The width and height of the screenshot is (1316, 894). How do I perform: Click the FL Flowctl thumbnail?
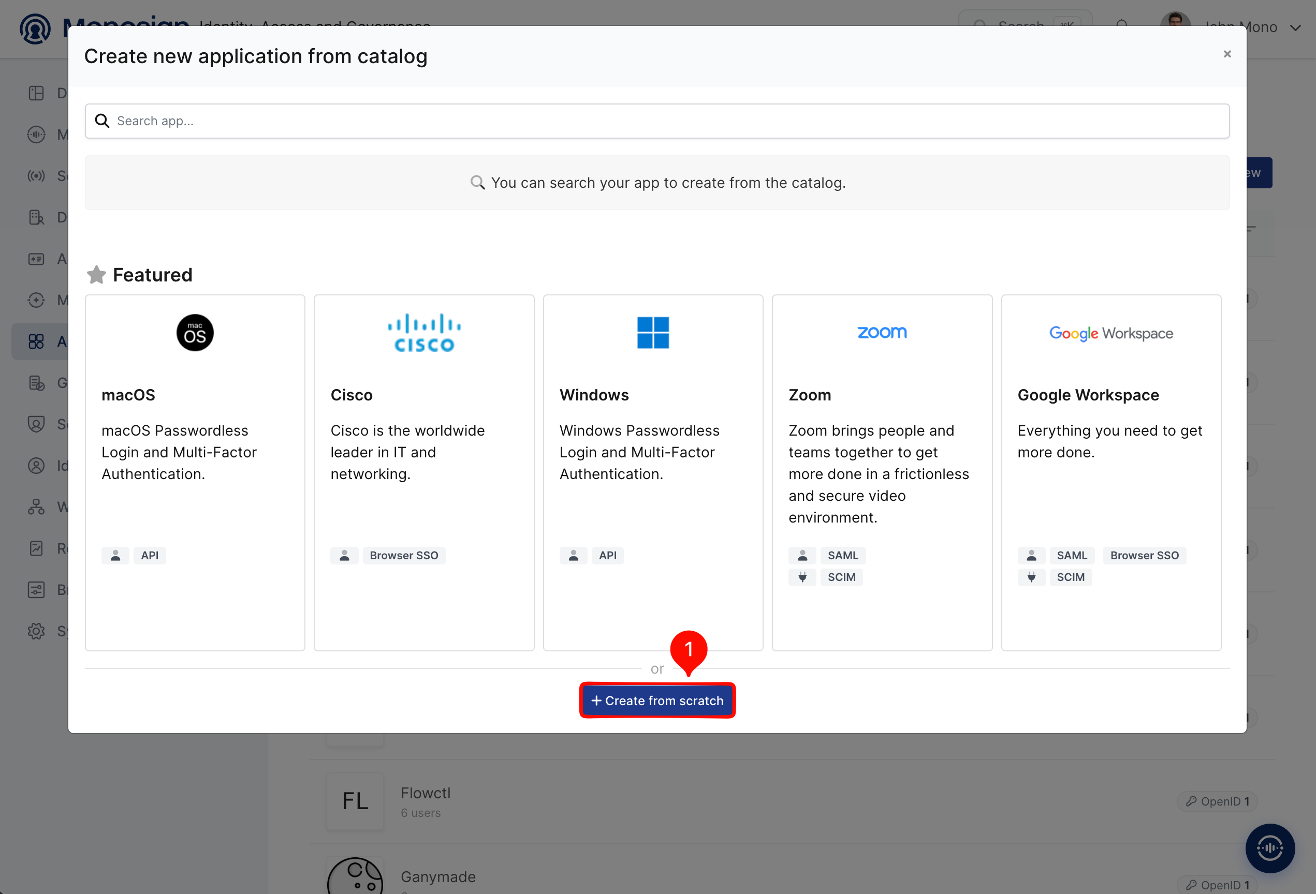[x=355, y=801]
